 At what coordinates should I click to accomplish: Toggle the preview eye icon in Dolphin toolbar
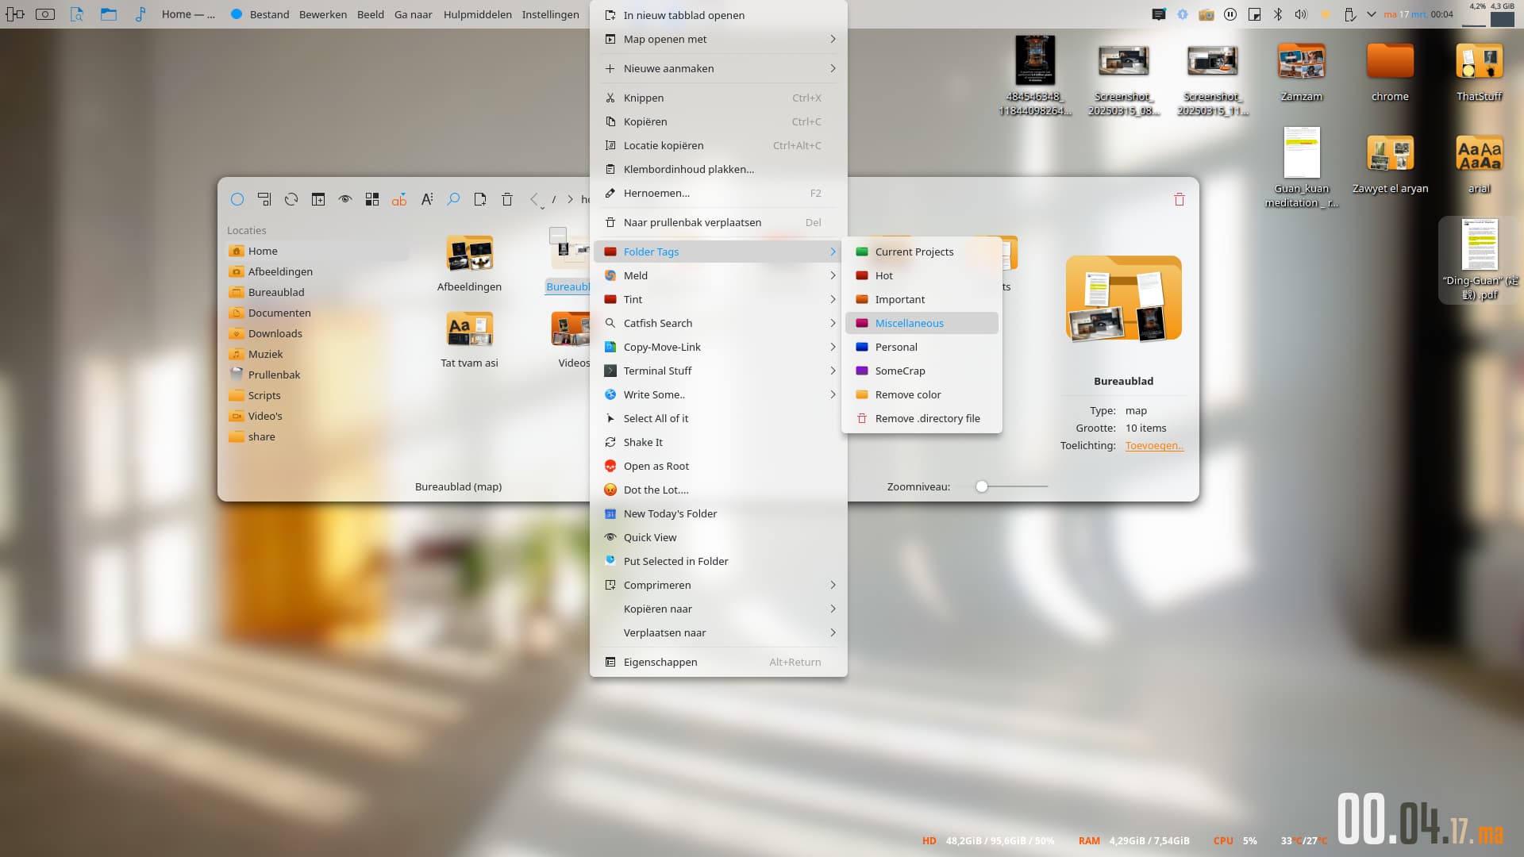[345, 200]
